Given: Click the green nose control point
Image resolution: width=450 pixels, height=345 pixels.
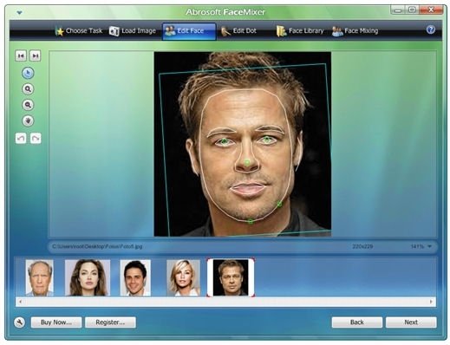Looking at the screenshot, I should 247,163.
